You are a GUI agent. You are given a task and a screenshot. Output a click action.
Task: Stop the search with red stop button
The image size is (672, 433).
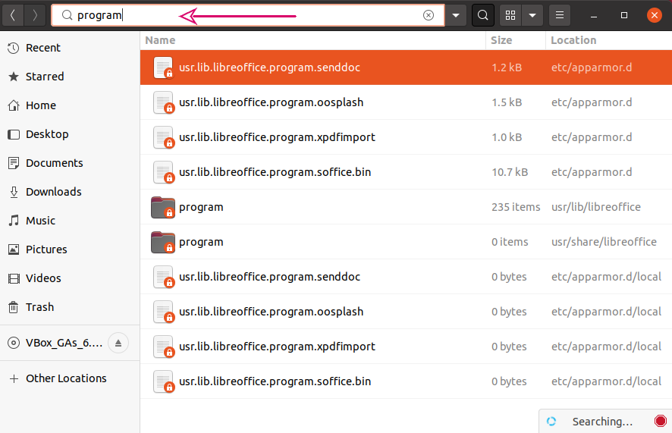pyautogui.click(x=661, y=422)
